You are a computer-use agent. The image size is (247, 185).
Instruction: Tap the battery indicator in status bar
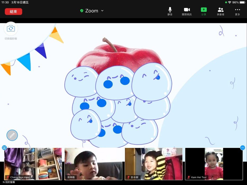point(242,2)
